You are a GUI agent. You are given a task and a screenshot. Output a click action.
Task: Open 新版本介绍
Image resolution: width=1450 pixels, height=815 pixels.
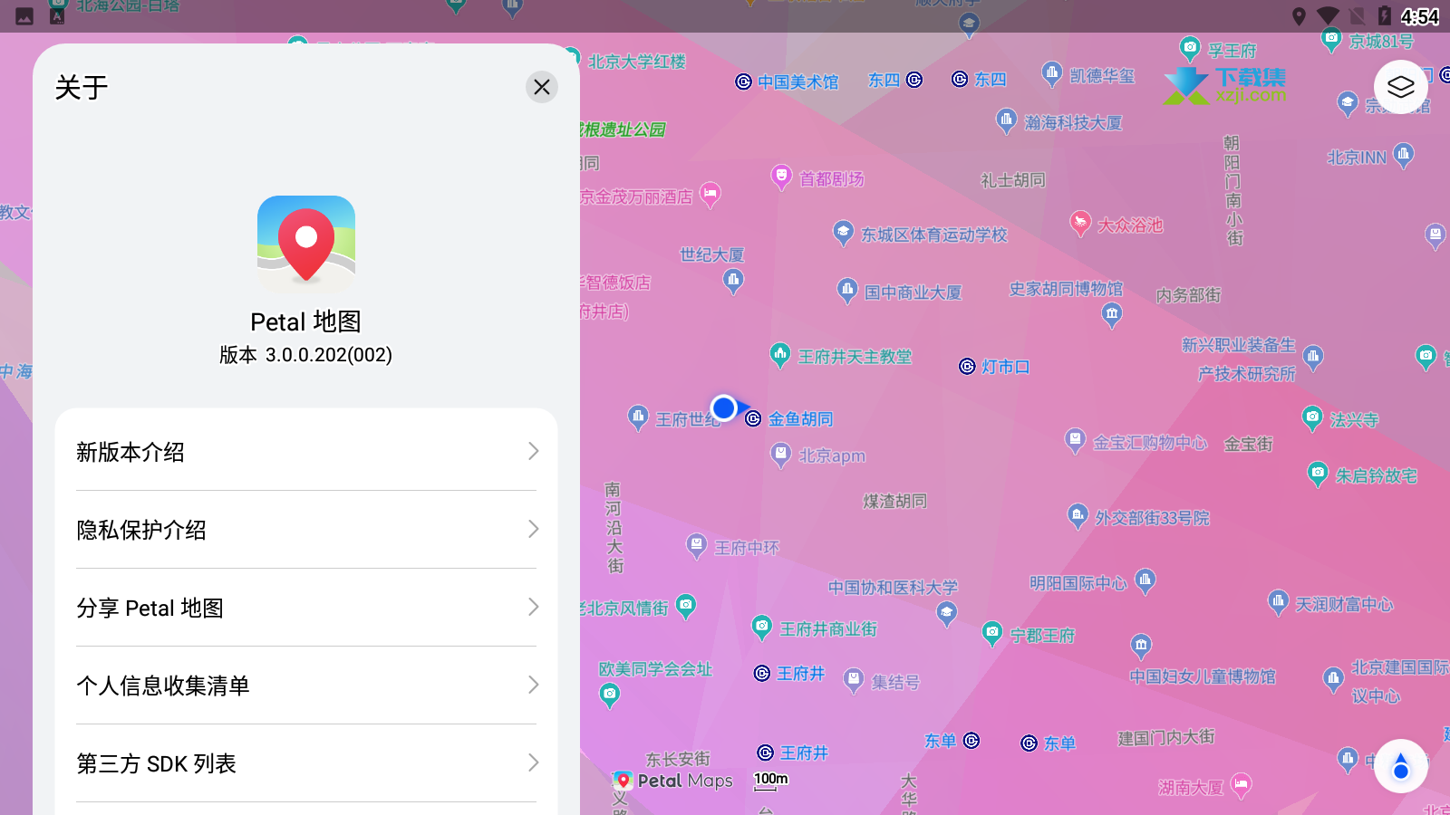pyautogui.click(x=306, y=452)
